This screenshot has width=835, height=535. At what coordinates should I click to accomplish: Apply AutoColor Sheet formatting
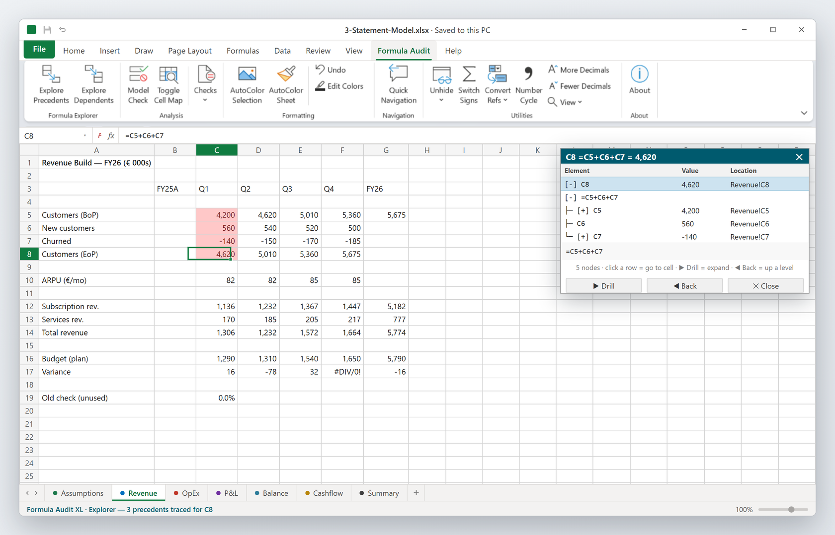[x=286, y=84]
